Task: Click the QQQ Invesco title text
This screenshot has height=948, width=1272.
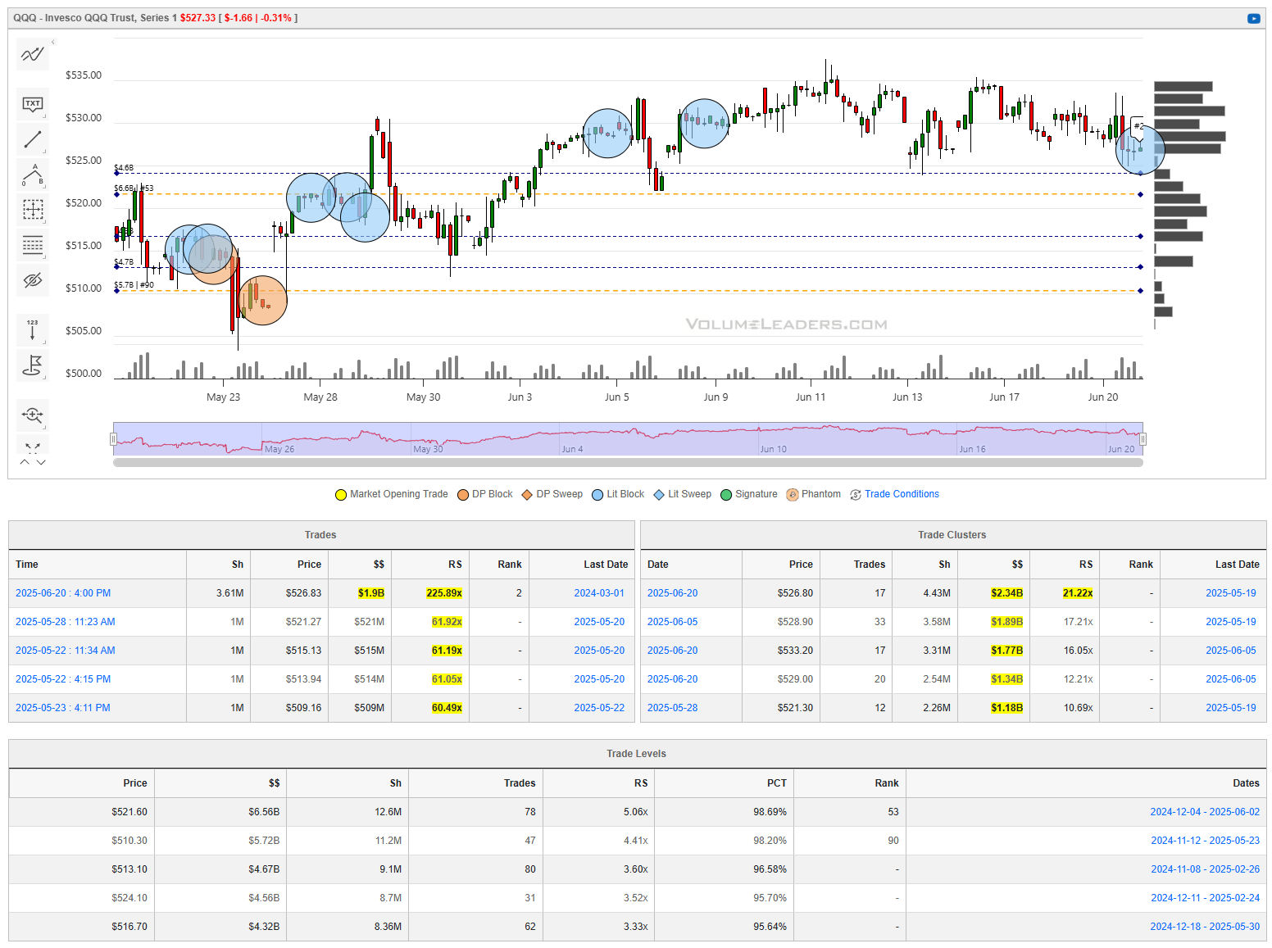Action: [x=95, y=18]
